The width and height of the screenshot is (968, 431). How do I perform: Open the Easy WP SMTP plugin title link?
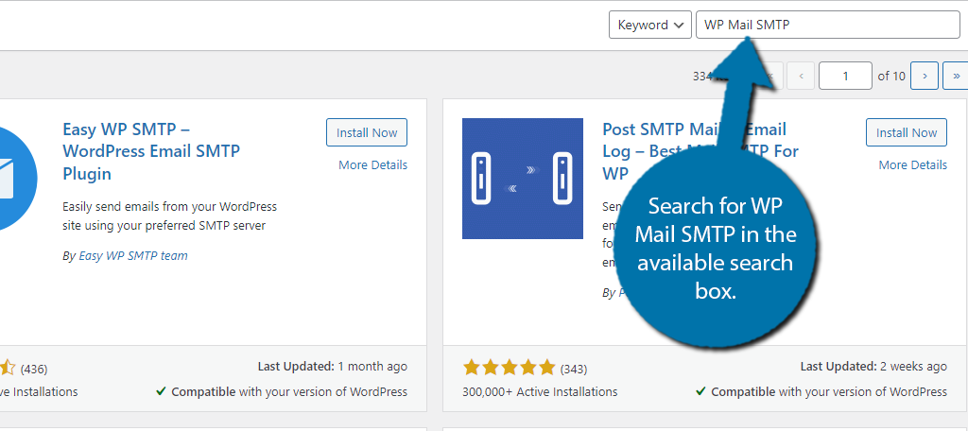(151, 151)
